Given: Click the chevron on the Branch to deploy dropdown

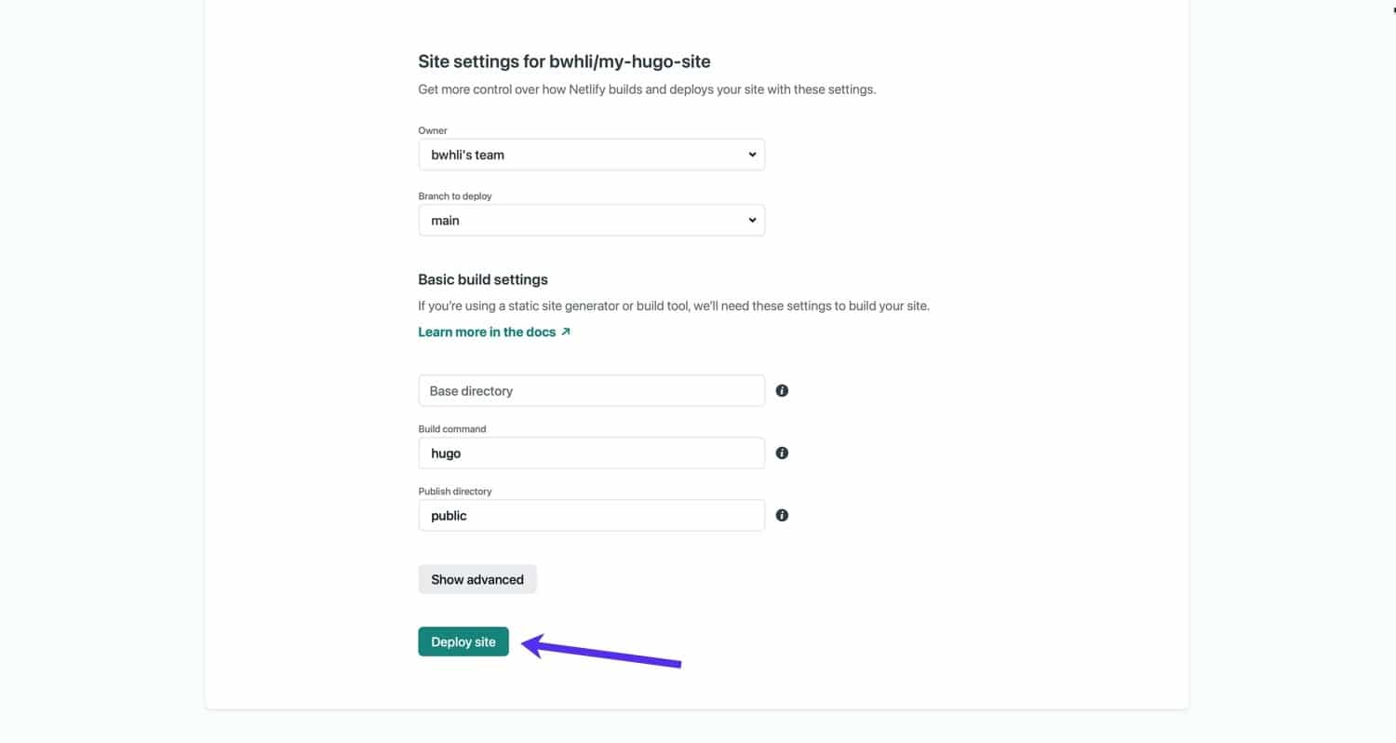Looking at the screenshot, I should (x=751, y=220).
